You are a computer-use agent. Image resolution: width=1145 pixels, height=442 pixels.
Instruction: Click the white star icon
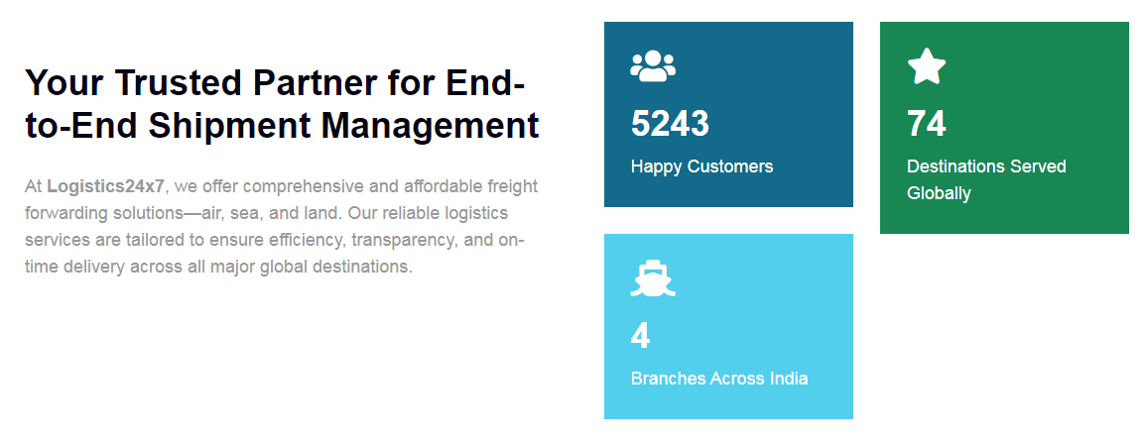point(927,66)
